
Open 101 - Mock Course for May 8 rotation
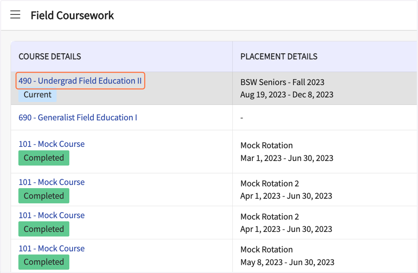pos(52,248)
